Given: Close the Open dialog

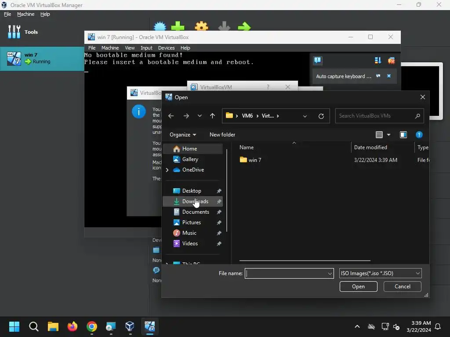Looking at the screenshot, I should [x=422, y=97].
